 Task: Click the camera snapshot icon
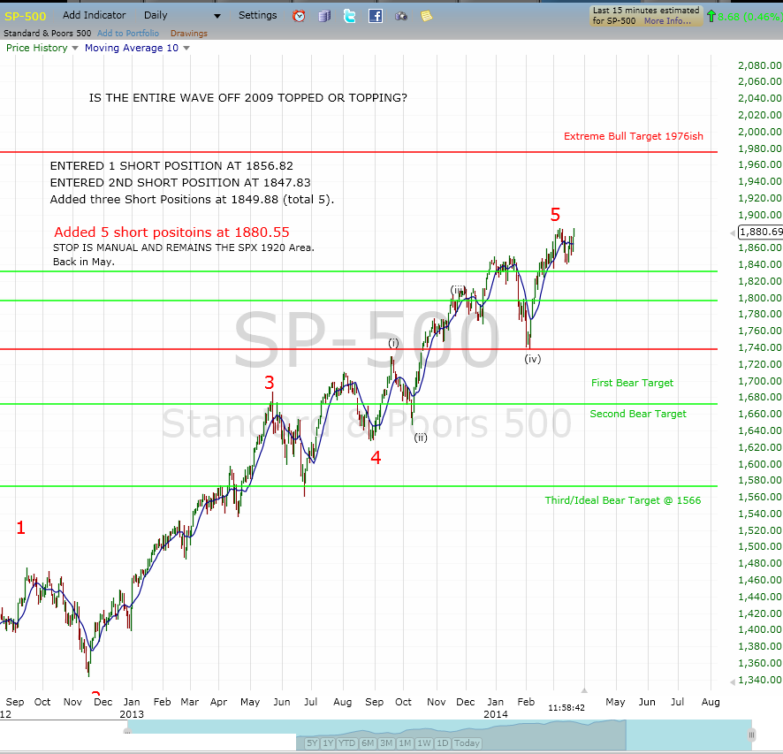pos(401,17)
